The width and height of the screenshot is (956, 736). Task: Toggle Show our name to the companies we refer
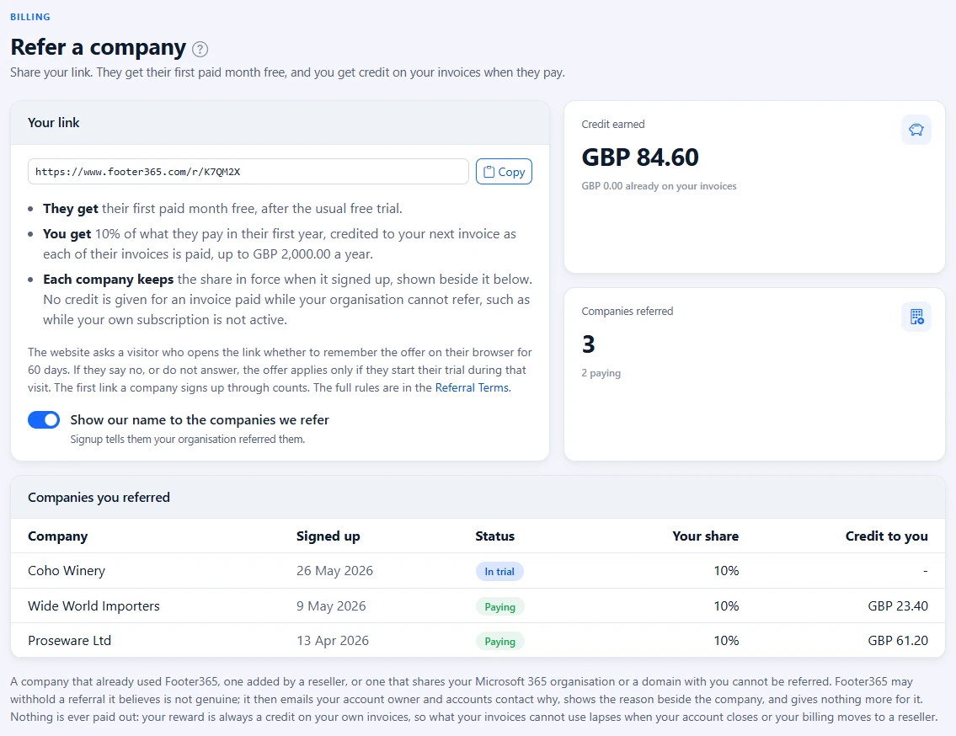point(44,419)
